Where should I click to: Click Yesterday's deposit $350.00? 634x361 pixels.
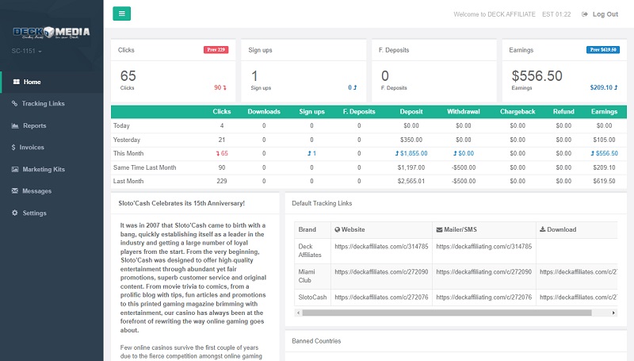point(411,140)
